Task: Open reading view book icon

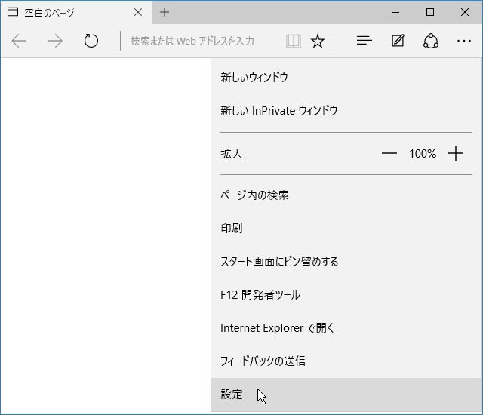Action: [x=294, y=41]
